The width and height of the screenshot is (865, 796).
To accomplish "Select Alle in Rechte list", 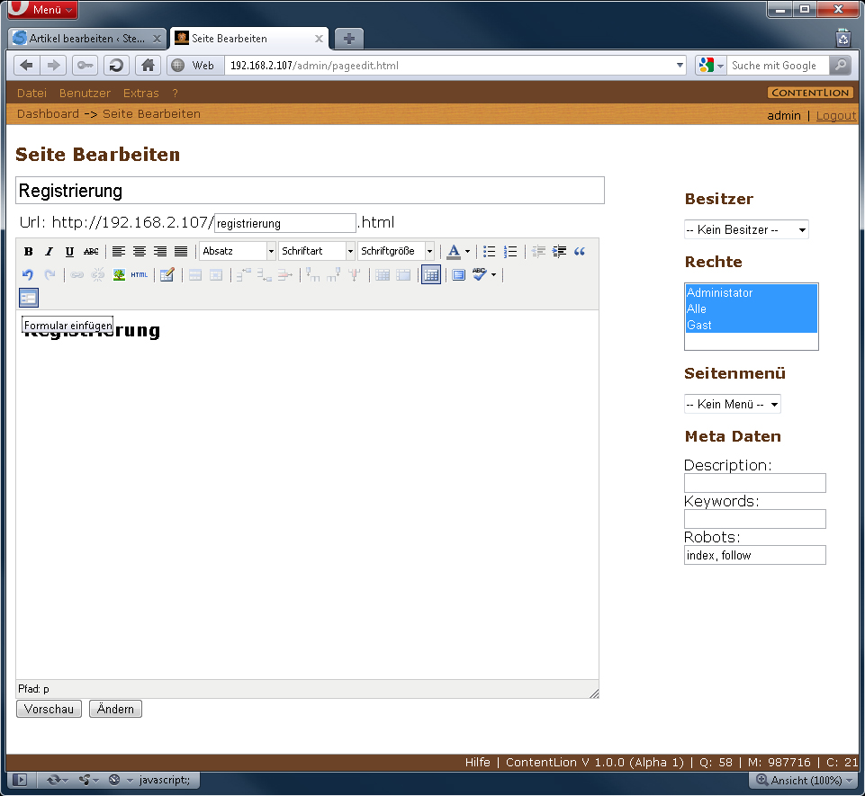I will [x=751, y=309].
